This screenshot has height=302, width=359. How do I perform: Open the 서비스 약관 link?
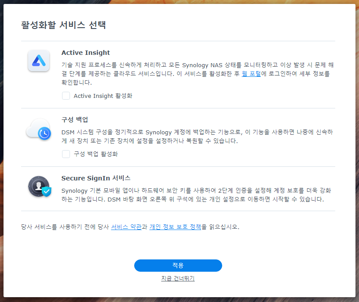[126, 227]
